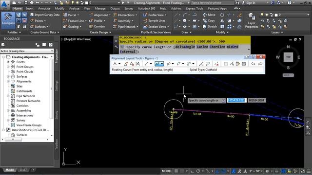The width and height of the screenshot is (312, 175).
Task: Toggle MODEL space button in status bar
Action: click(167, 171)
